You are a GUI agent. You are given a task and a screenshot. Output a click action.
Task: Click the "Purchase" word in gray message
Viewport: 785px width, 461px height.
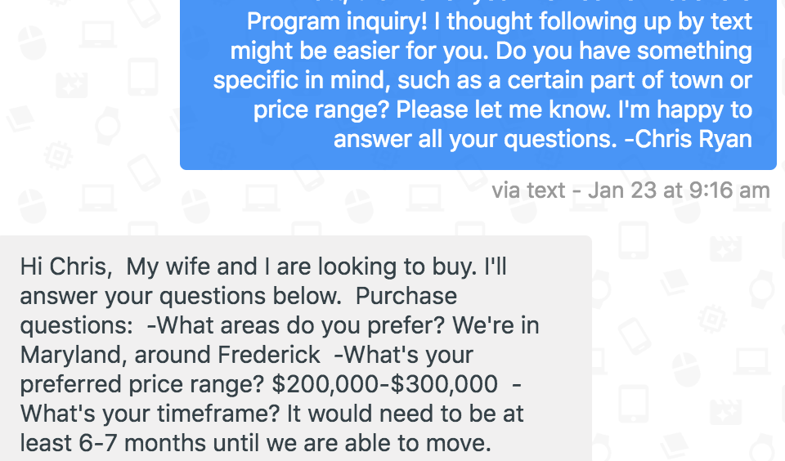406,296
